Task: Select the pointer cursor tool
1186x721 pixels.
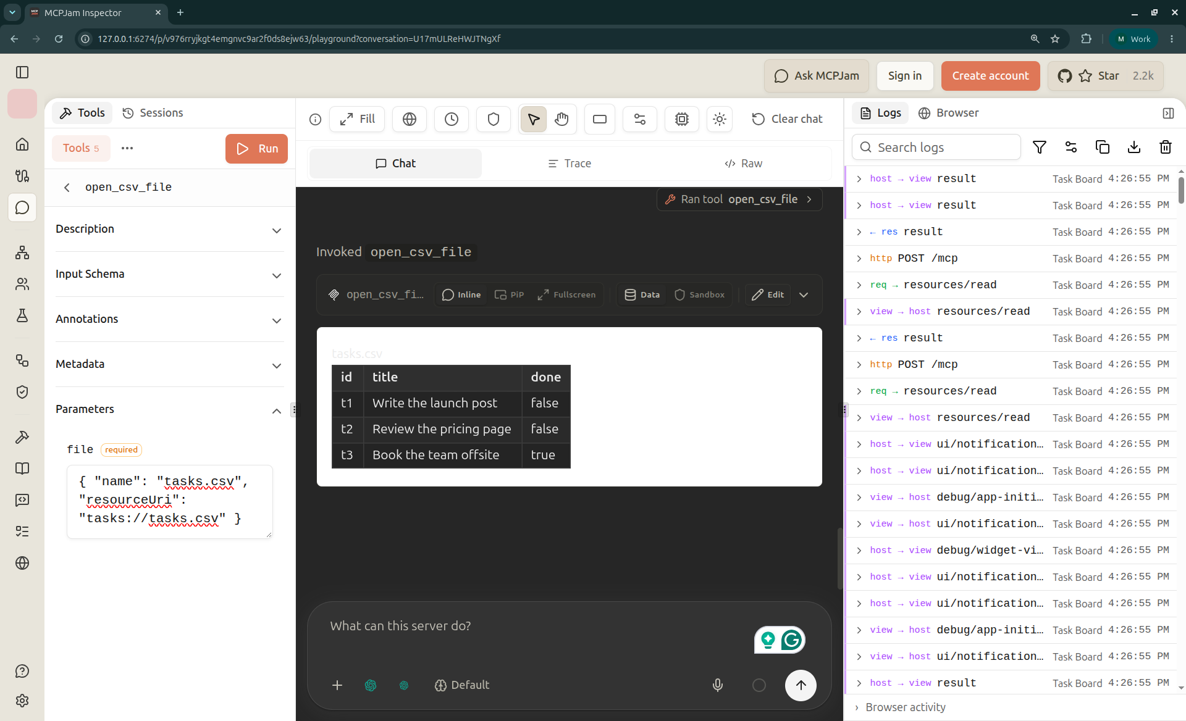Action: point(534,119)
